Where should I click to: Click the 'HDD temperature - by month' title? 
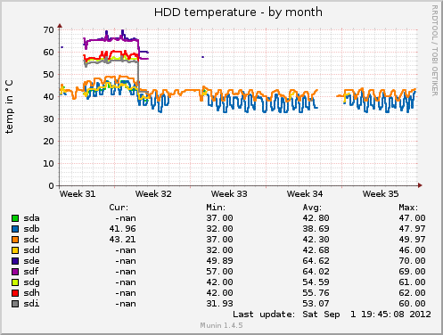pos(238,12)
